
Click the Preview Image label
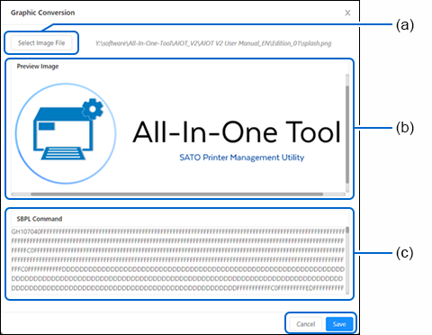coord(38,67)
